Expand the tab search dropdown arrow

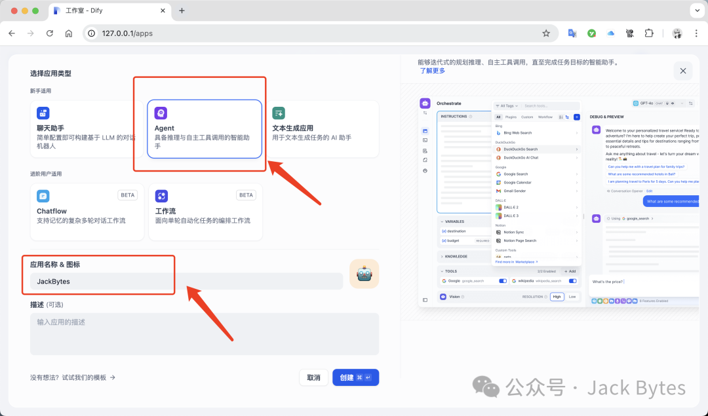696,10
